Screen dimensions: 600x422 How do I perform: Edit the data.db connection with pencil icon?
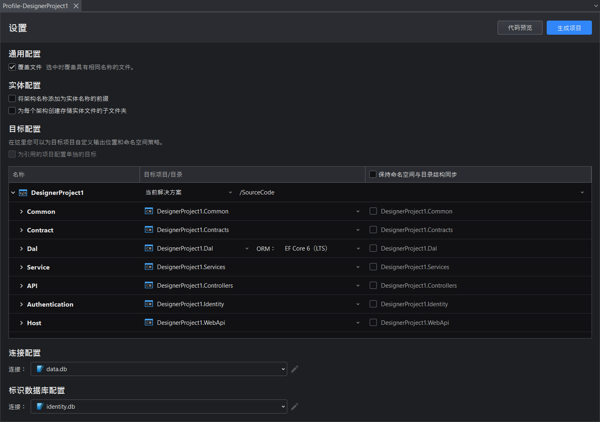(x=295, y=369)
